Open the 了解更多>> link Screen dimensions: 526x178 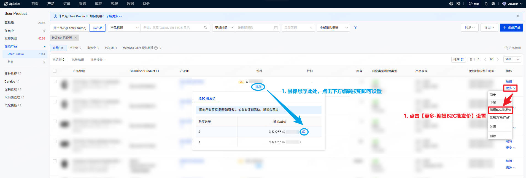tap(114, 16)
